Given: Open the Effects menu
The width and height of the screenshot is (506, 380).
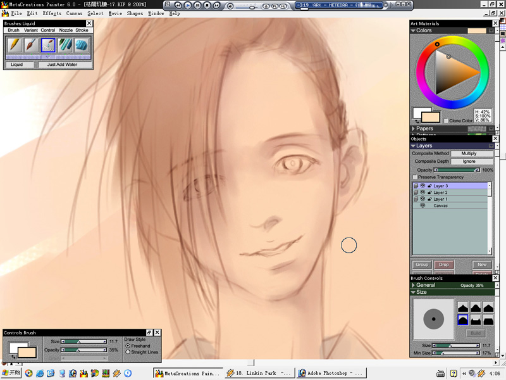Looking at the screenshot, I should (52, 13).
